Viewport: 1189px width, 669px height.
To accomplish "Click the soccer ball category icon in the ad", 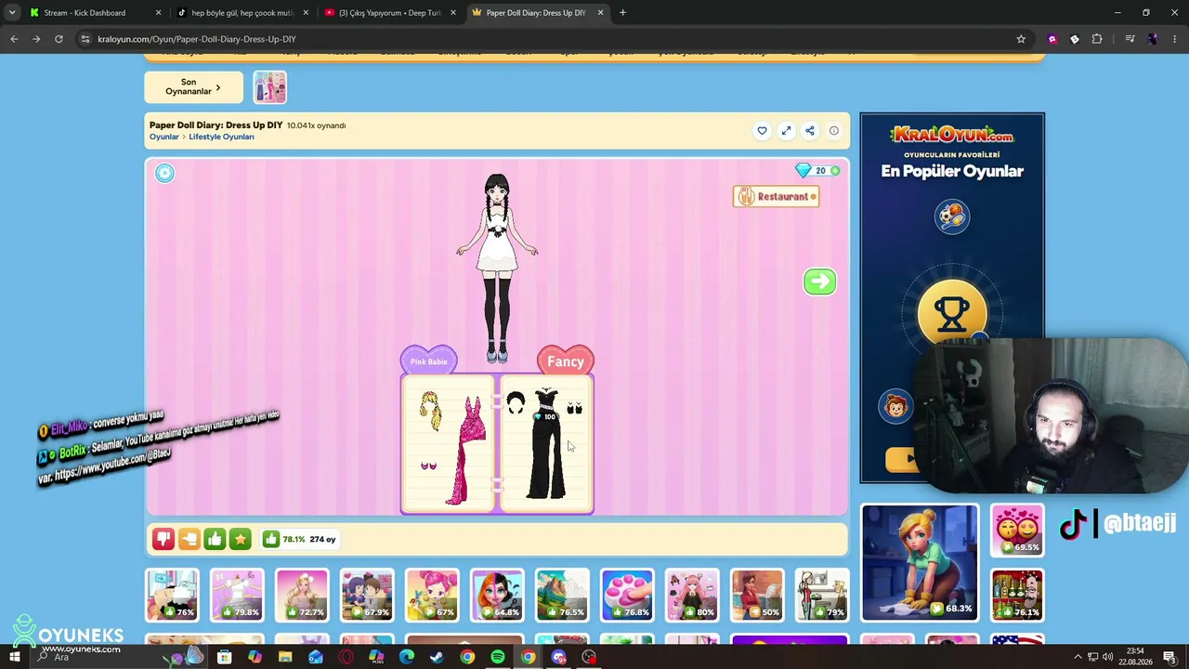I will [952, 217].
